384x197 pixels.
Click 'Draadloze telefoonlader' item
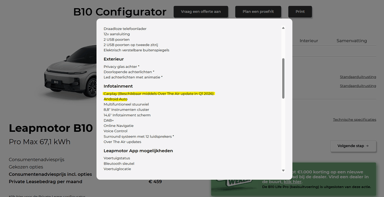[125, 29]
